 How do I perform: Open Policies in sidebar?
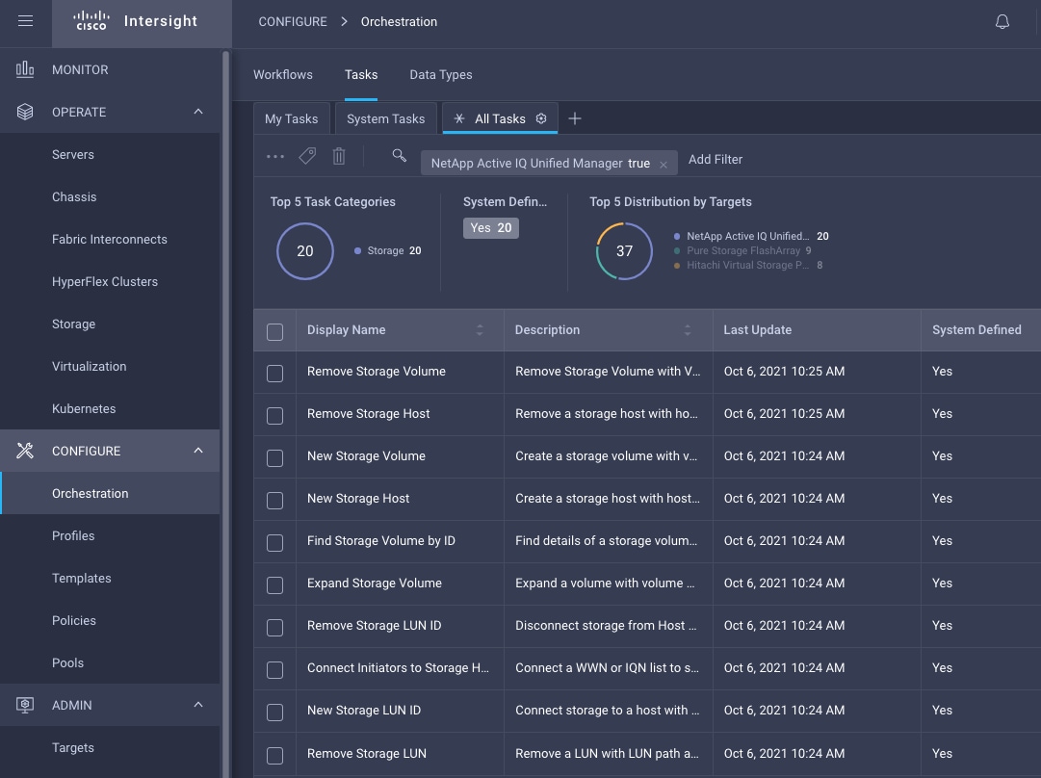pyautogui.click(x=74, y=621)
